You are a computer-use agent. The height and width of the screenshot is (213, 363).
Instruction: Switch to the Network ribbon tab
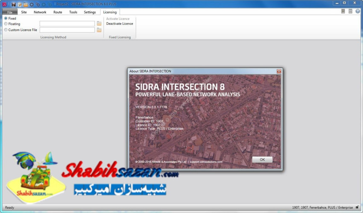point(40,12)
